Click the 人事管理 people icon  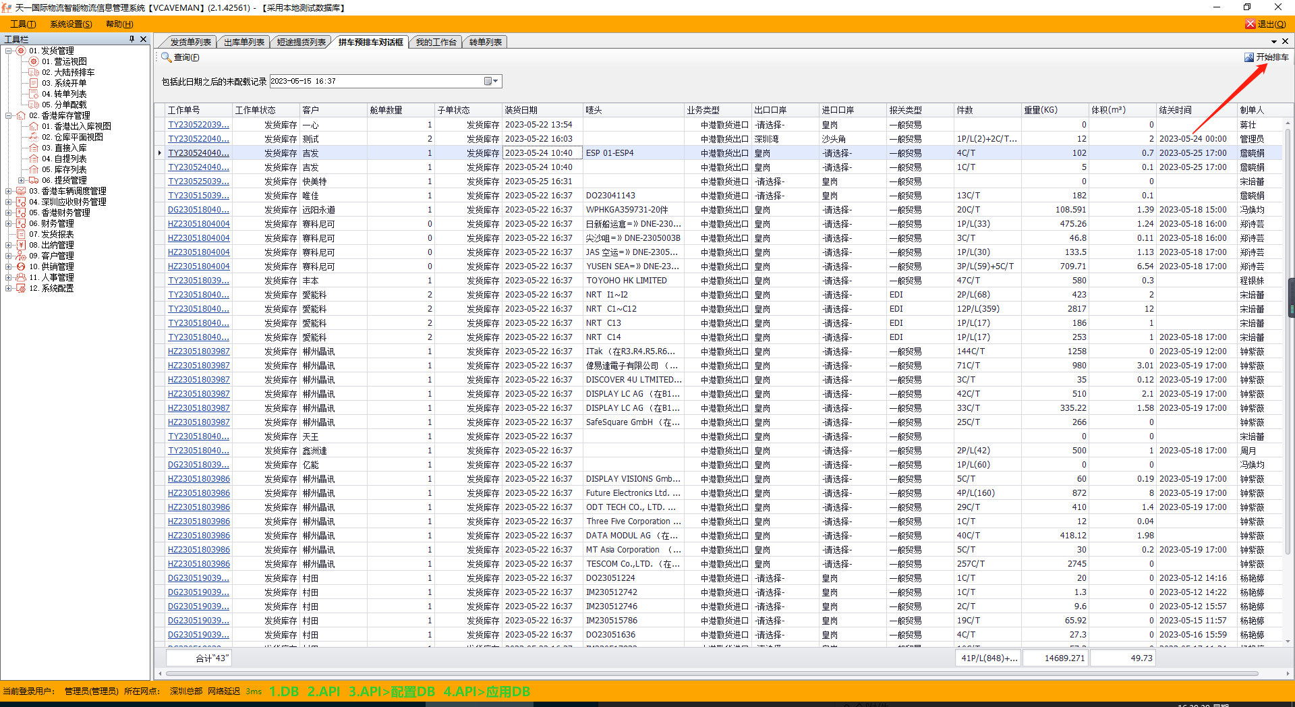point(21,277)
